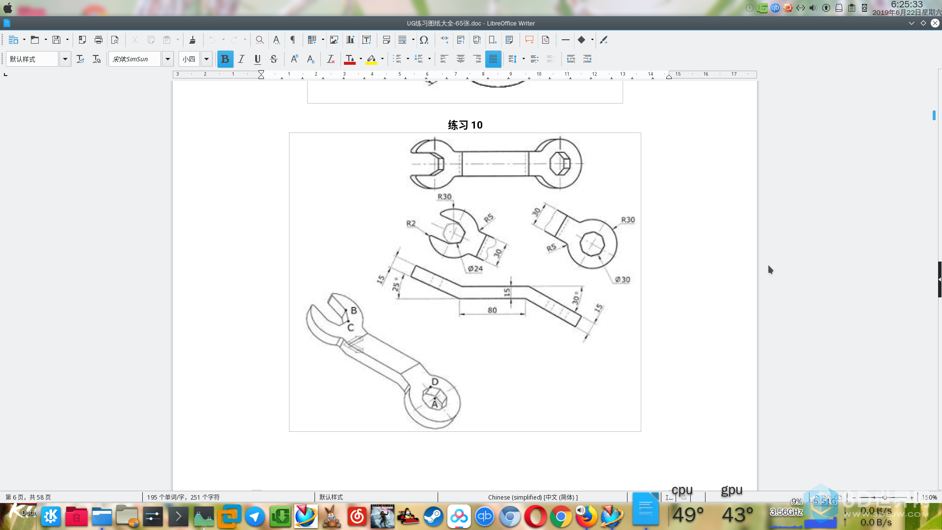Image resolution: width=942 pixels, height=530 pixels.
Task: Print the document via printer icon
Action: pos(99,40)
